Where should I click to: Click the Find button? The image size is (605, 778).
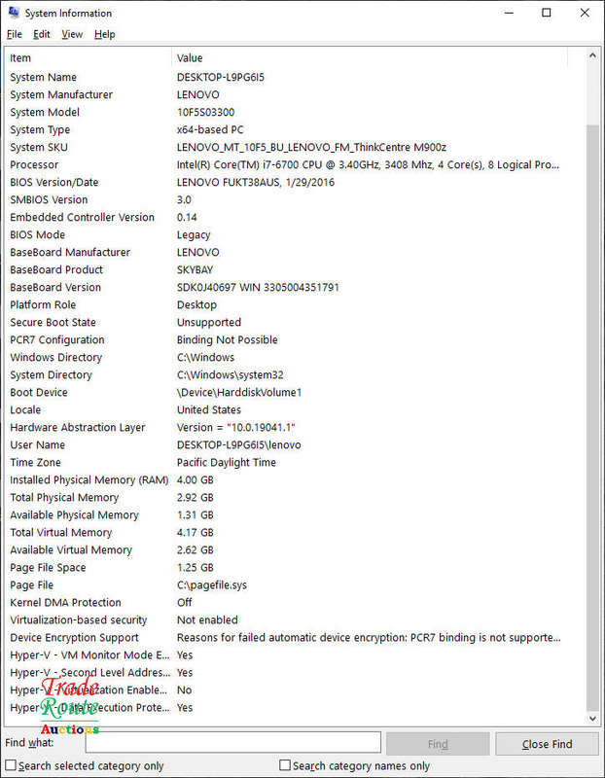[x=438, y=744]
